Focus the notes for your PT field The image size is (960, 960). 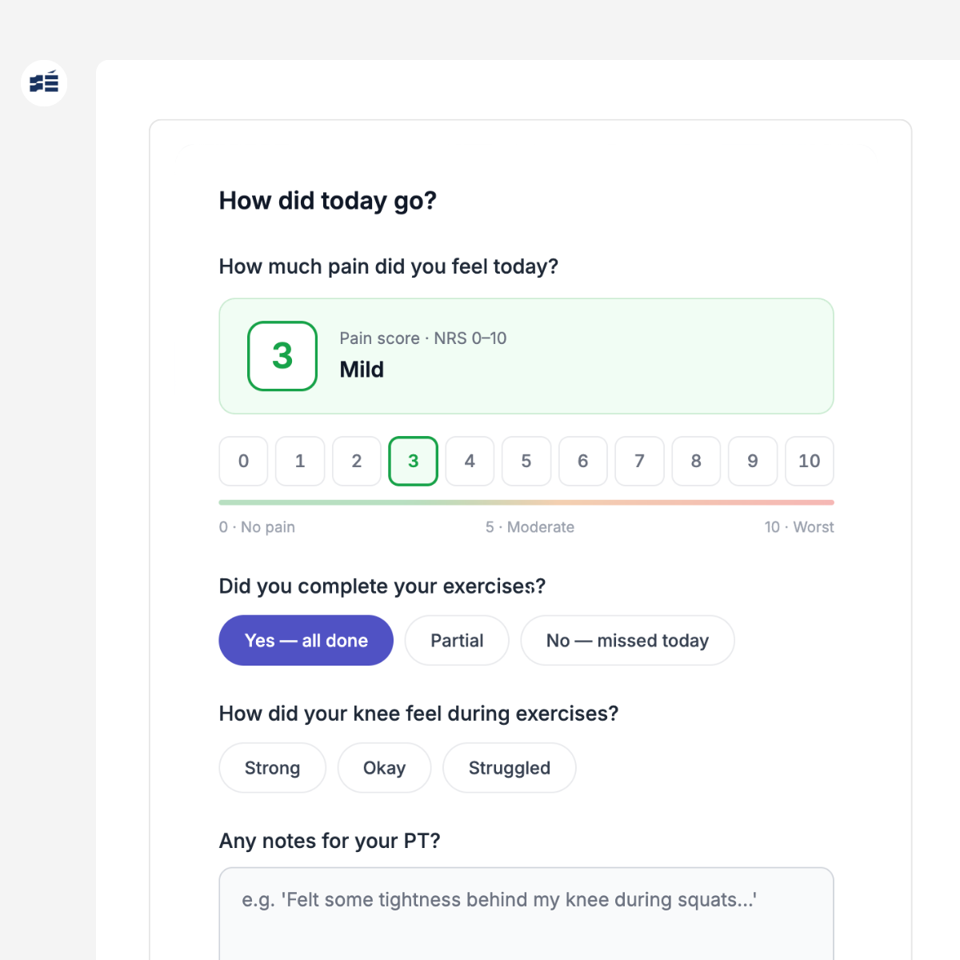click(526, 914)
